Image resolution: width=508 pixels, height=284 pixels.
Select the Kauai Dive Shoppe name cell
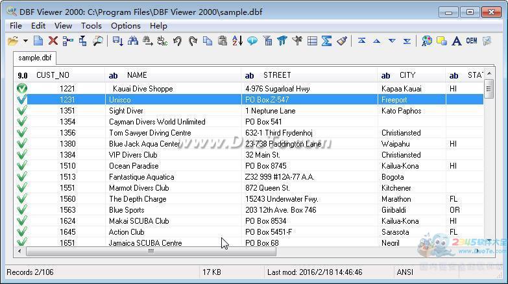pyautogui.click(x=173, y=88)
